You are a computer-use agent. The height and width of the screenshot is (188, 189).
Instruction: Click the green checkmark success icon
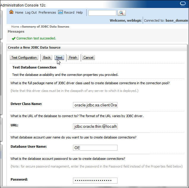click(14, 39)
